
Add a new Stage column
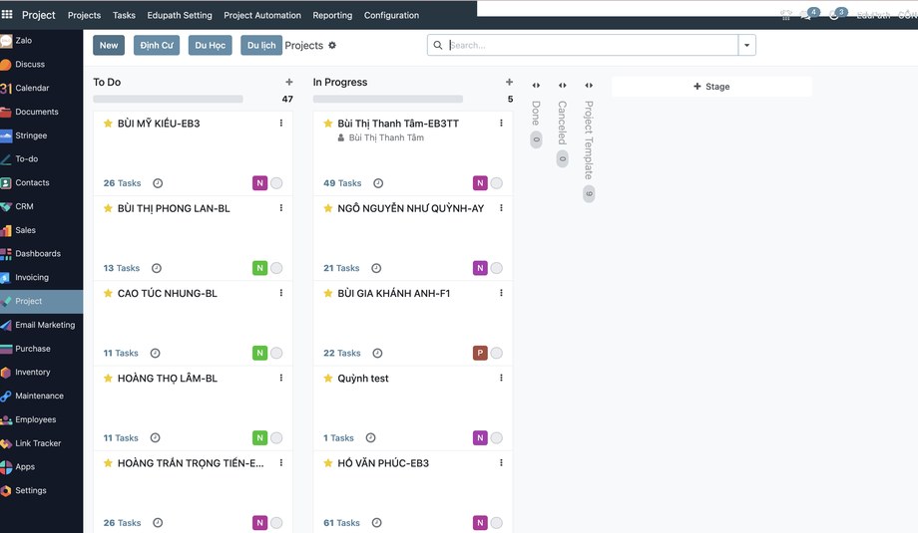click(x=711, y=87)
